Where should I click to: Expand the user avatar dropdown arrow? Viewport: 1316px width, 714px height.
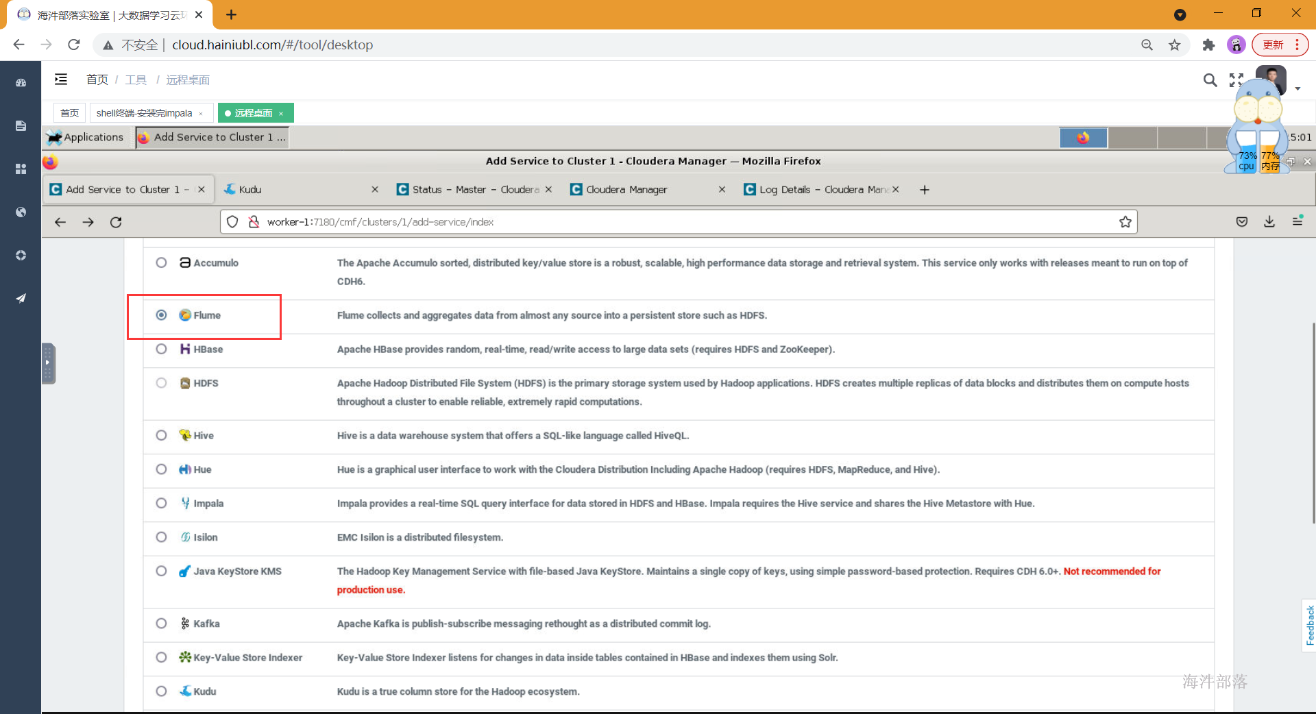coord(1297,88)
